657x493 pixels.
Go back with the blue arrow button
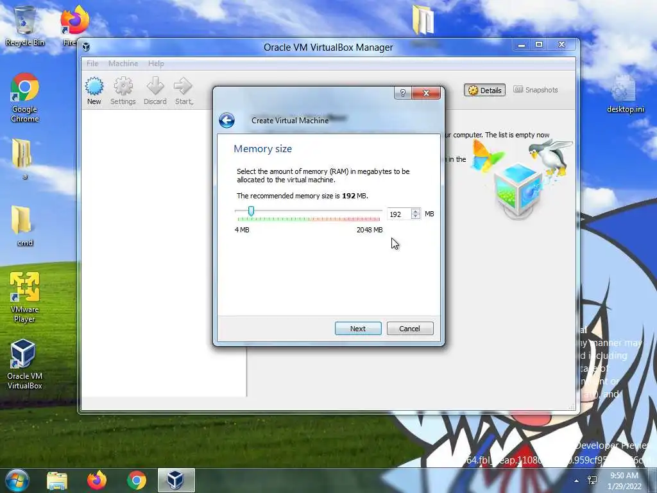pyautogui.click(x=226, y=121)
